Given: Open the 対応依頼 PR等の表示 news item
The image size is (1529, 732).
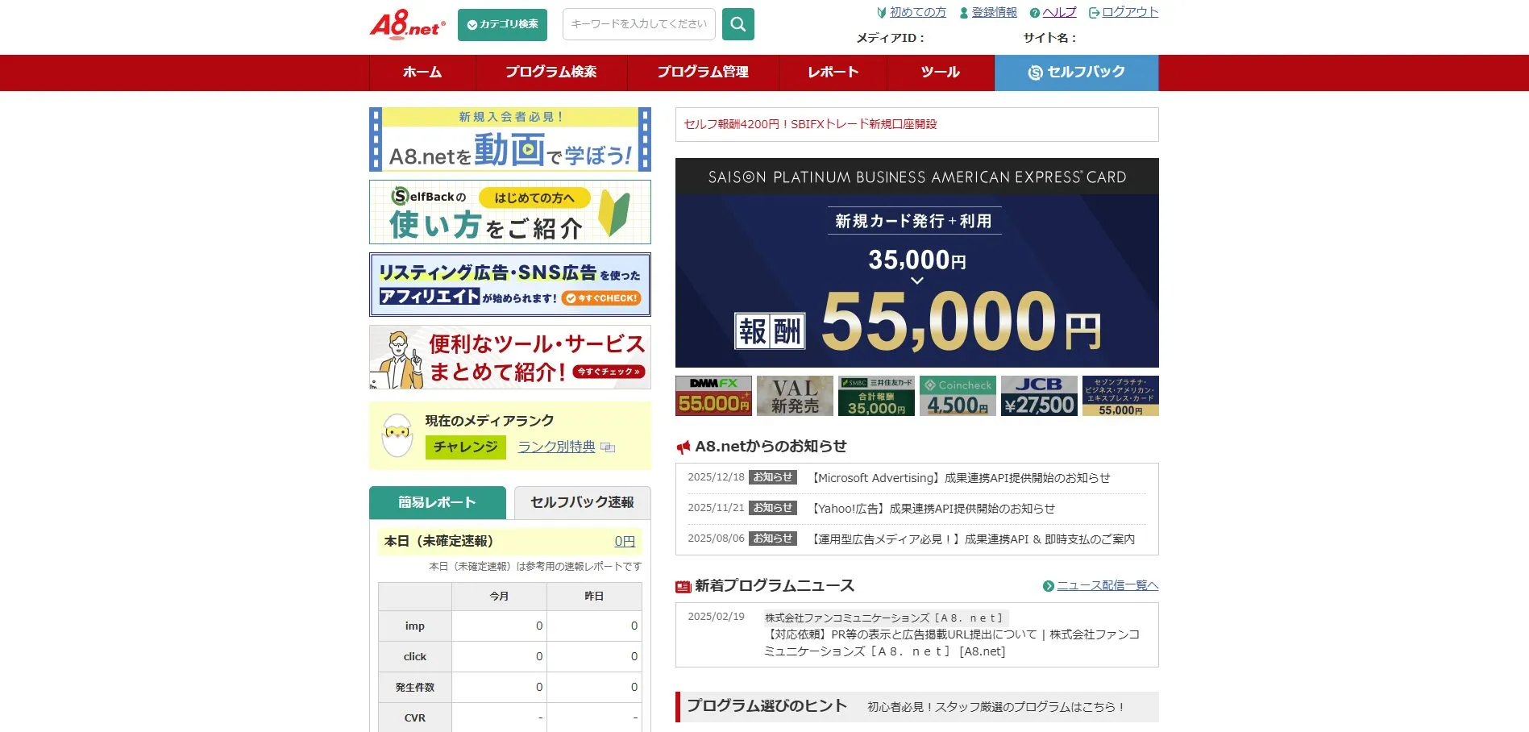Looking at the screenshot, I should tap(952, 643).
